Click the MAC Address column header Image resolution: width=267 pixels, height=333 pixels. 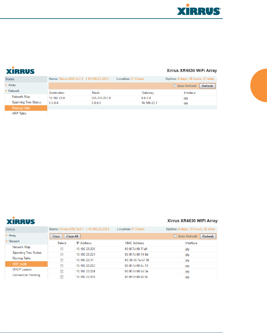point(135,243)
